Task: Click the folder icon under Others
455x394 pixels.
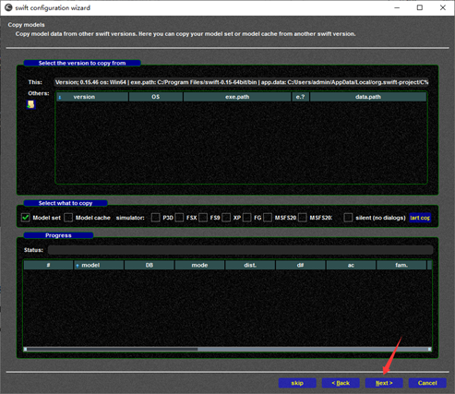Action: pyautogui.click(x=30, y=104)
